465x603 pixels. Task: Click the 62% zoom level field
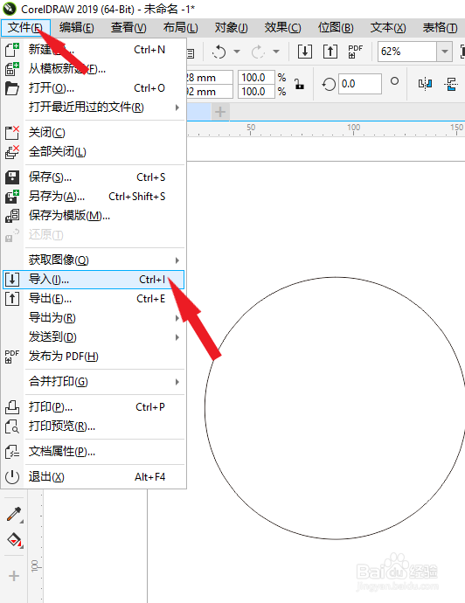407,52
